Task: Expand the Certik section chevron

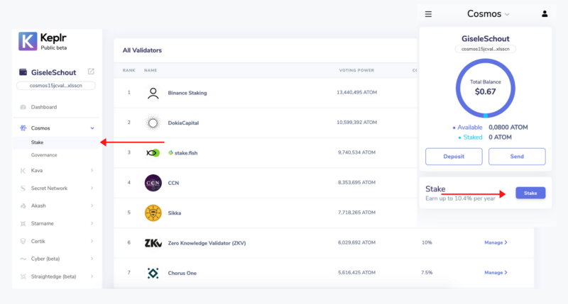Action: 92,241
